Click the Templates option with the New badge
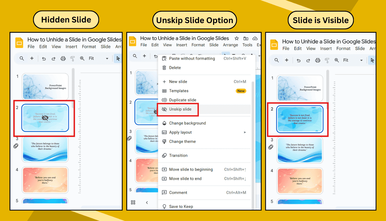 point(179,91)
